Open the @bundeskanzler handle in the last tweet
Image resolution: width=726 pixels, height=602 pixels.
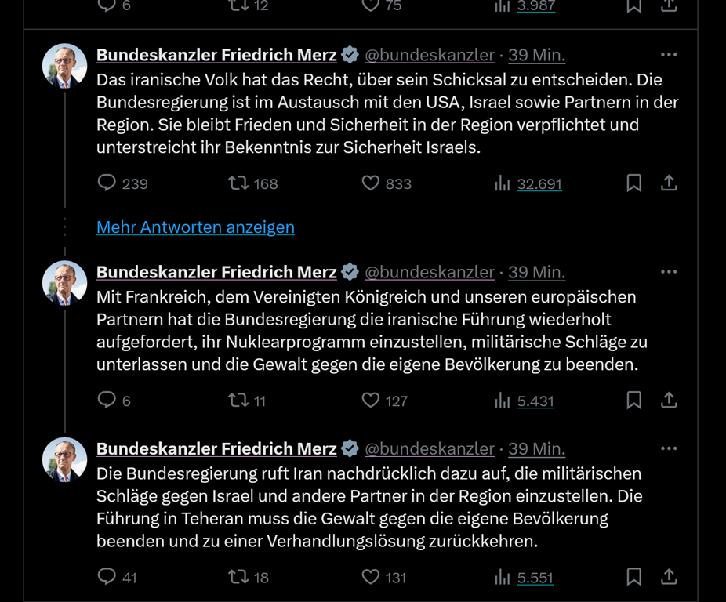pos(430,448)
